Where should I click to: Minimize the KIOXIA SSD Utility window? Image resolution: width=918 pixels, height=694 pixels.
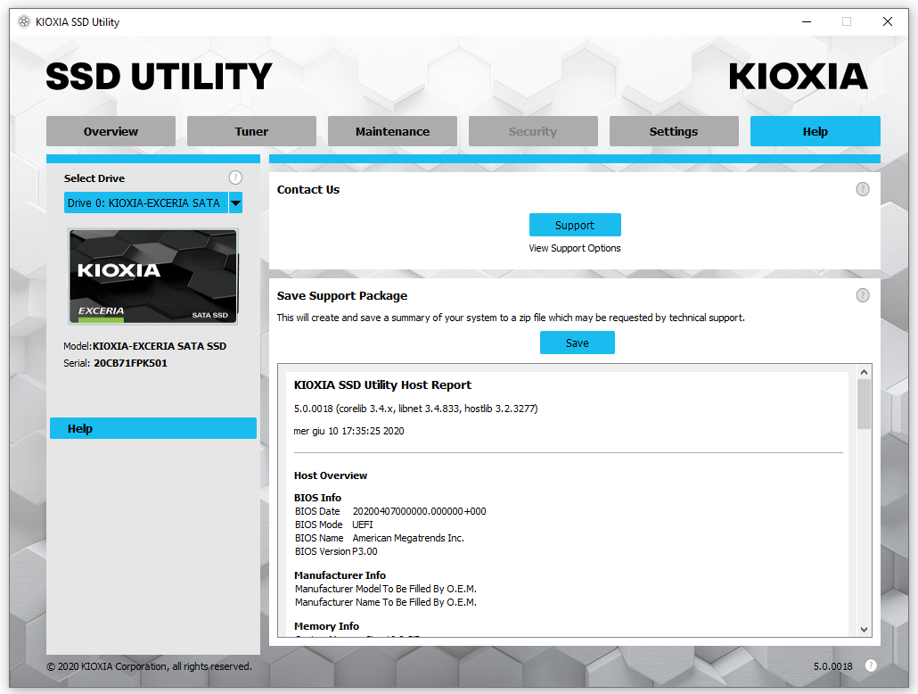pos(807,21)
